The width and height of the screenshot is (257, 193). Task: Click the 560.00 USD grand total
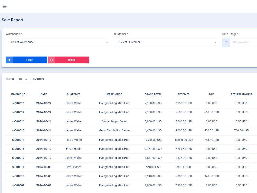point(153,167)
